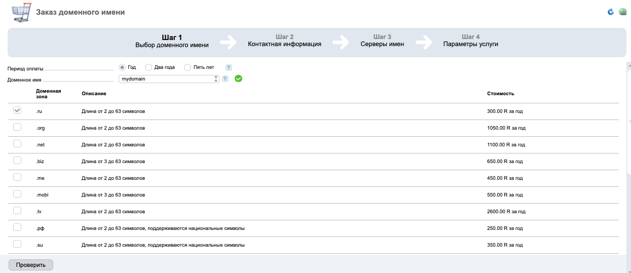Sort by the Стоимость column header

500,94
